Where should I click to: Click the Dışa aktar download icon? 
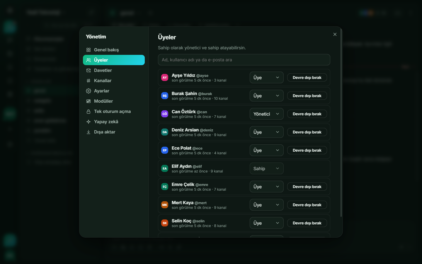pos(89,132)
